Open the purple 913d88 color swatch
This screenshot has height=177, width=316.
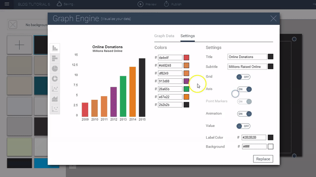(x=186, y=81)
